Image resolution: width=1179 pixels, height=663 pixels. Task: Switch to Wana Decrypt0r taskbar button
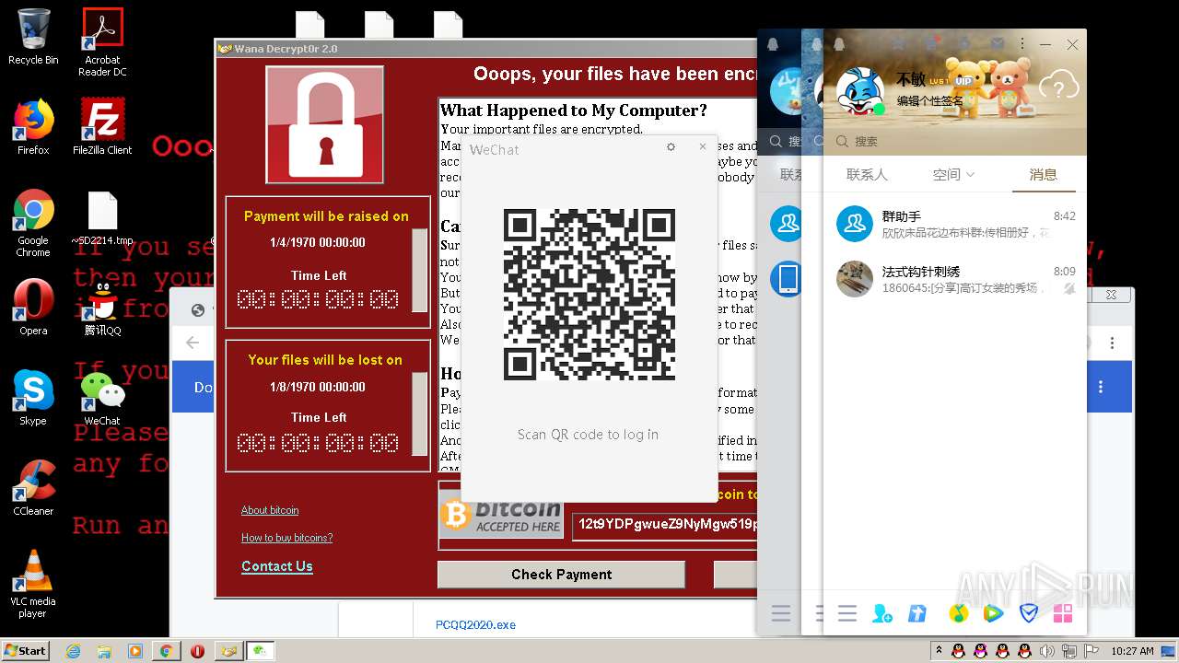click(x=228, y=651)
